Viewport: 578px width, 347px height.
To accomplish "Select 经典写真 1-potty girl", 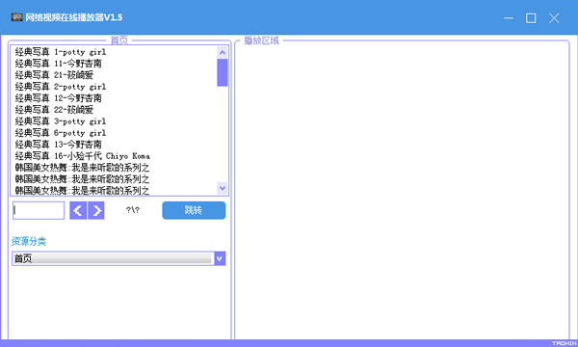I will click(61, 52).
